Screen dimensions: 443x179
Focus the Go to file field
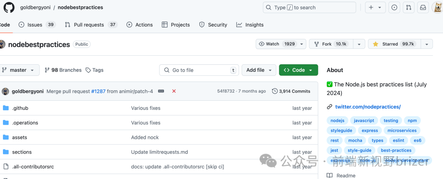pos(199,70)
